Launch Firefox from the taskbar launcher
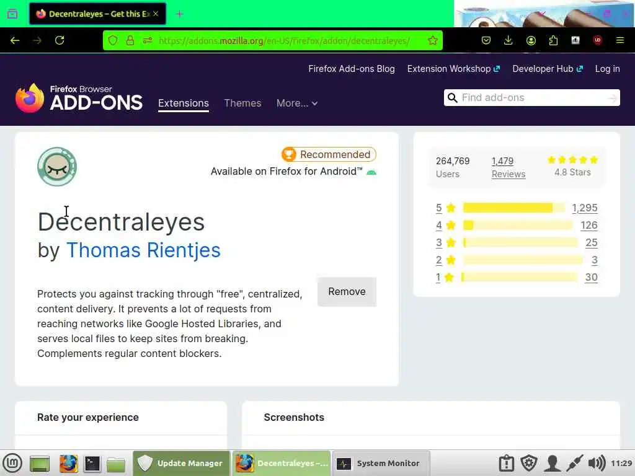 click(x=68, y=464)
